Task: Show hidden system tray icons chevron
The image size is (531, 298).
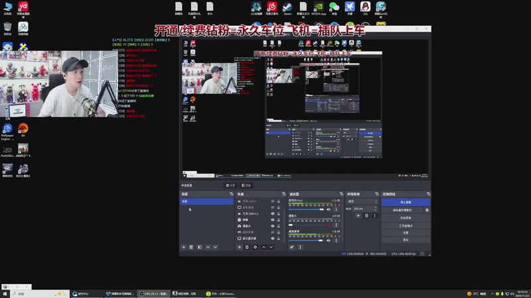Action: tap(492, 293)
